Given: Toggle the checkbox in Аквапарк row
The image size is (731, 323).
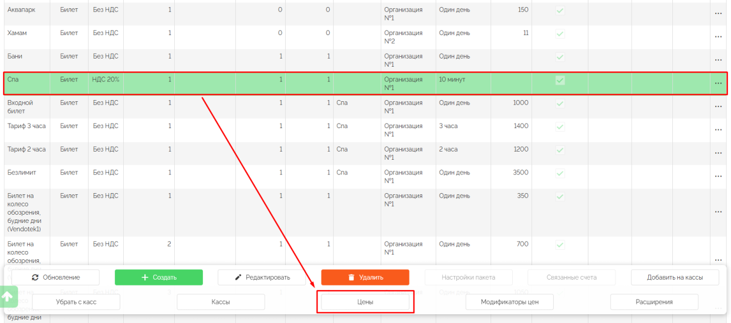Looking at the screenshot, I should (x=560, y=11).
